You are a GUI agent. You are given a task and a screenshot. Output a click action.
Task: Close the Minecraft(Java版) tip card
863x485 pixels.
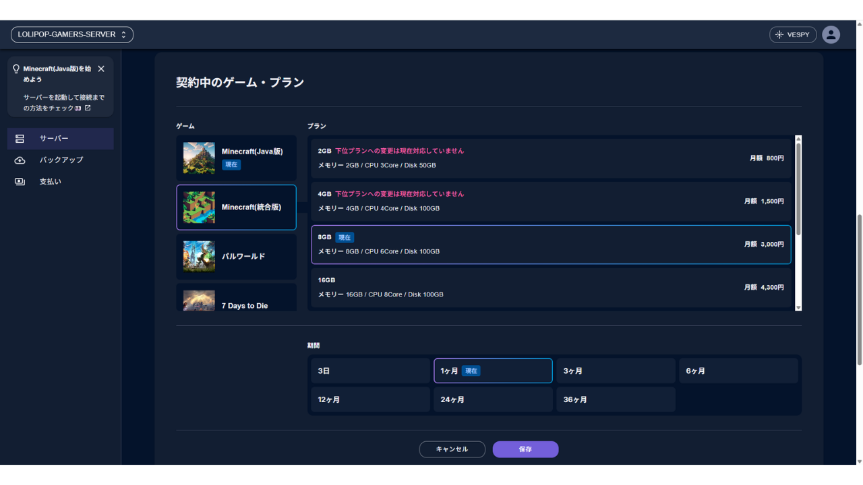(x=101, y=69)
